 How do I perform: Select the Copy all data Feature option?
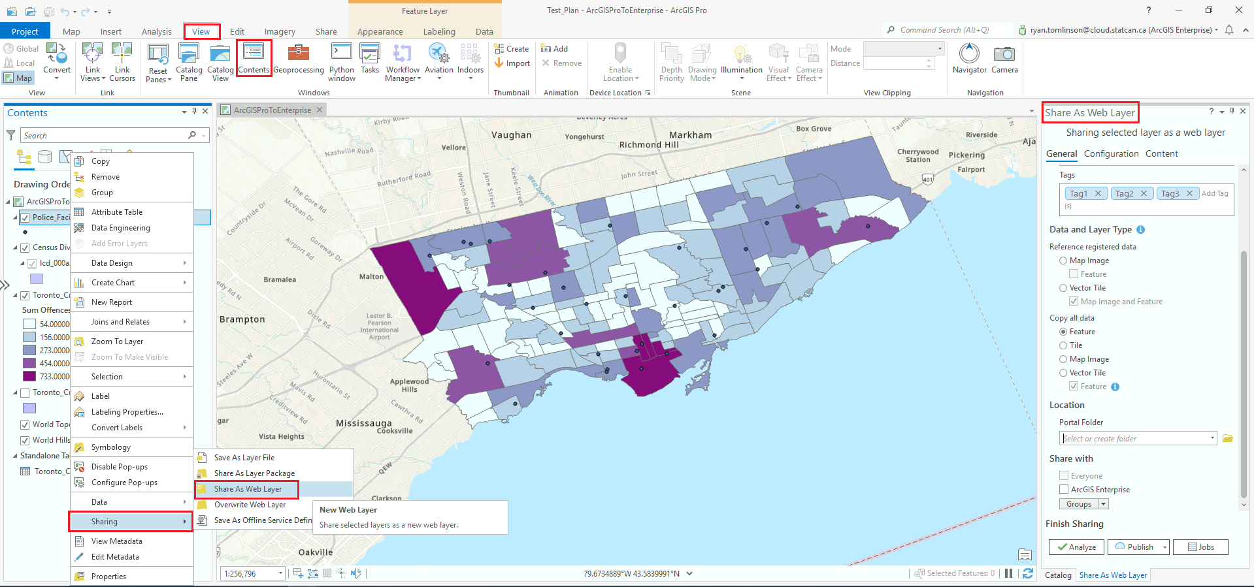(x=1063, y=332)
